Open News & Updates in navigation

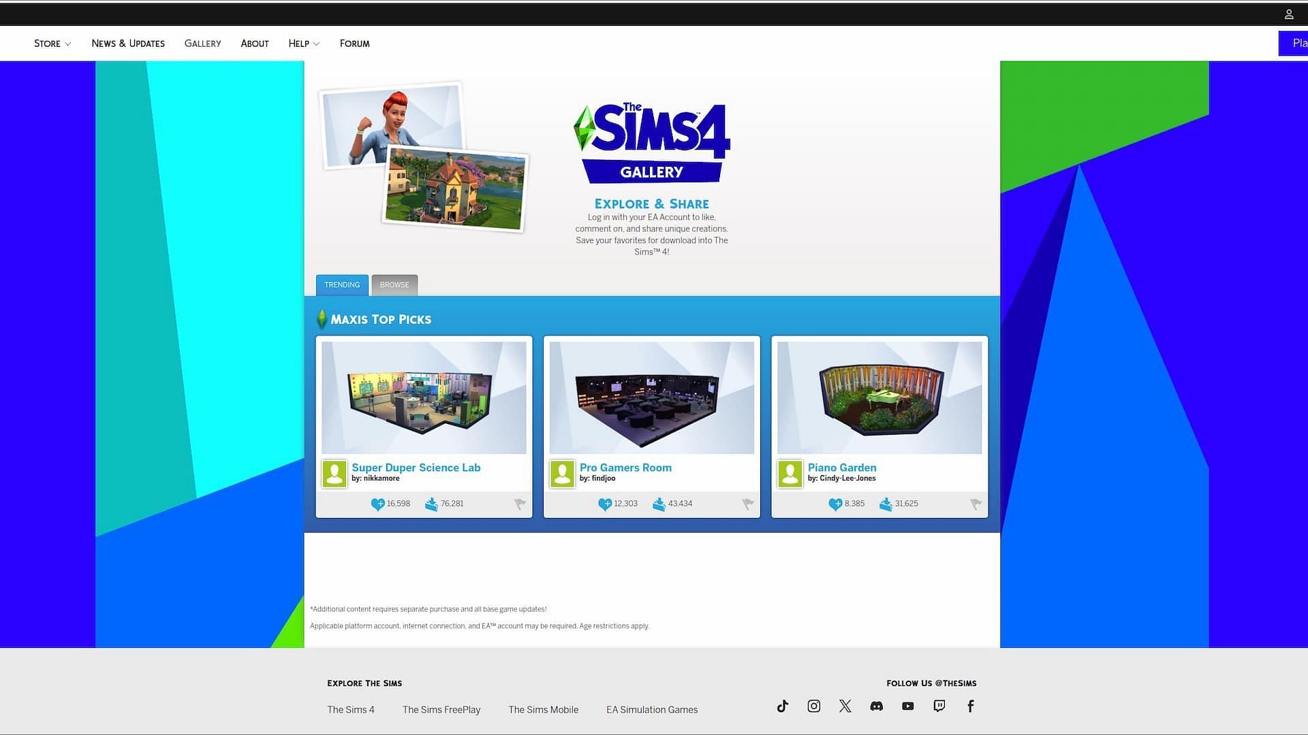(128, 44)
